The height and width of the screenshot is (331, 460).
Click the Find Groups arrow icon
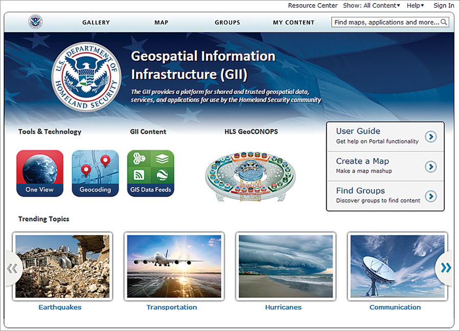pos(431,196)
